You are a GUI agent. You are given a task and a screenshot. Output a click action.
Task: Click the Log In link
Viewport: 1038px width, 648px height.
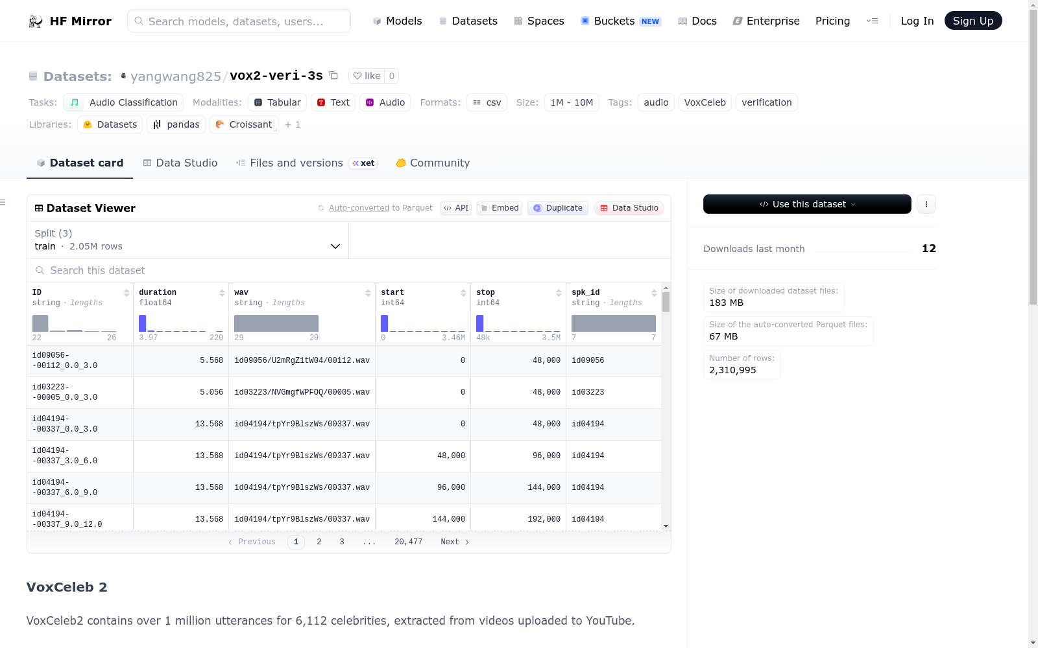917,21
